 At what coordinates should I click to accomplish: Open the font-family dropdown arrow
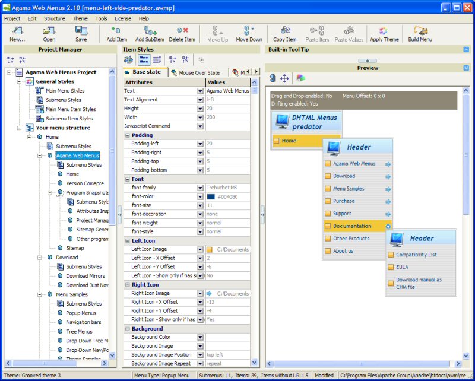[200, 188]
